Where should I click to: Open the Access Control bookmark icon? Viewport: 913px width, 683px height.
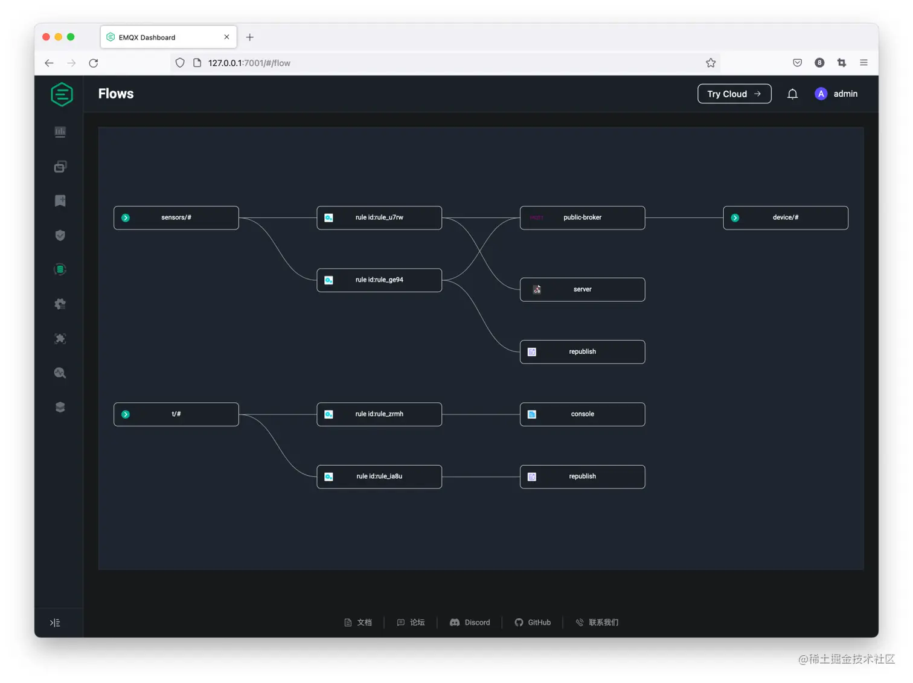click(60, 200)
